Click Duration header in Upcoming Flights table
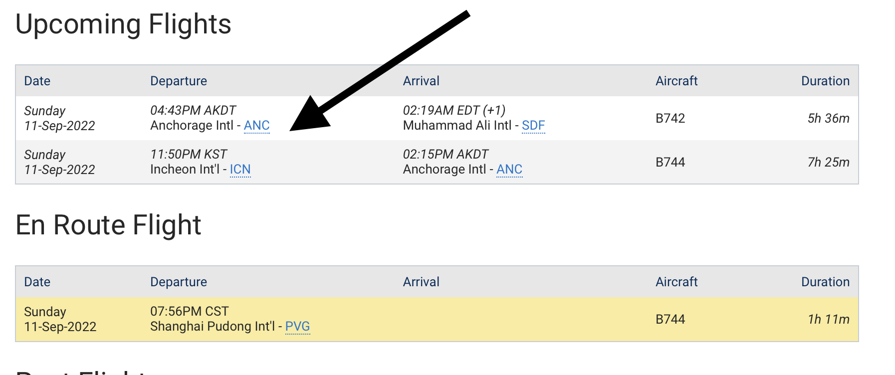 point(825,81)
